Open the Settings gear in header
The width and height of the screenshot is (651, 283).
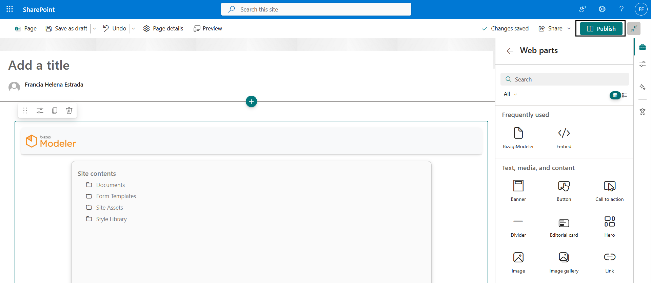click(602, 9)
